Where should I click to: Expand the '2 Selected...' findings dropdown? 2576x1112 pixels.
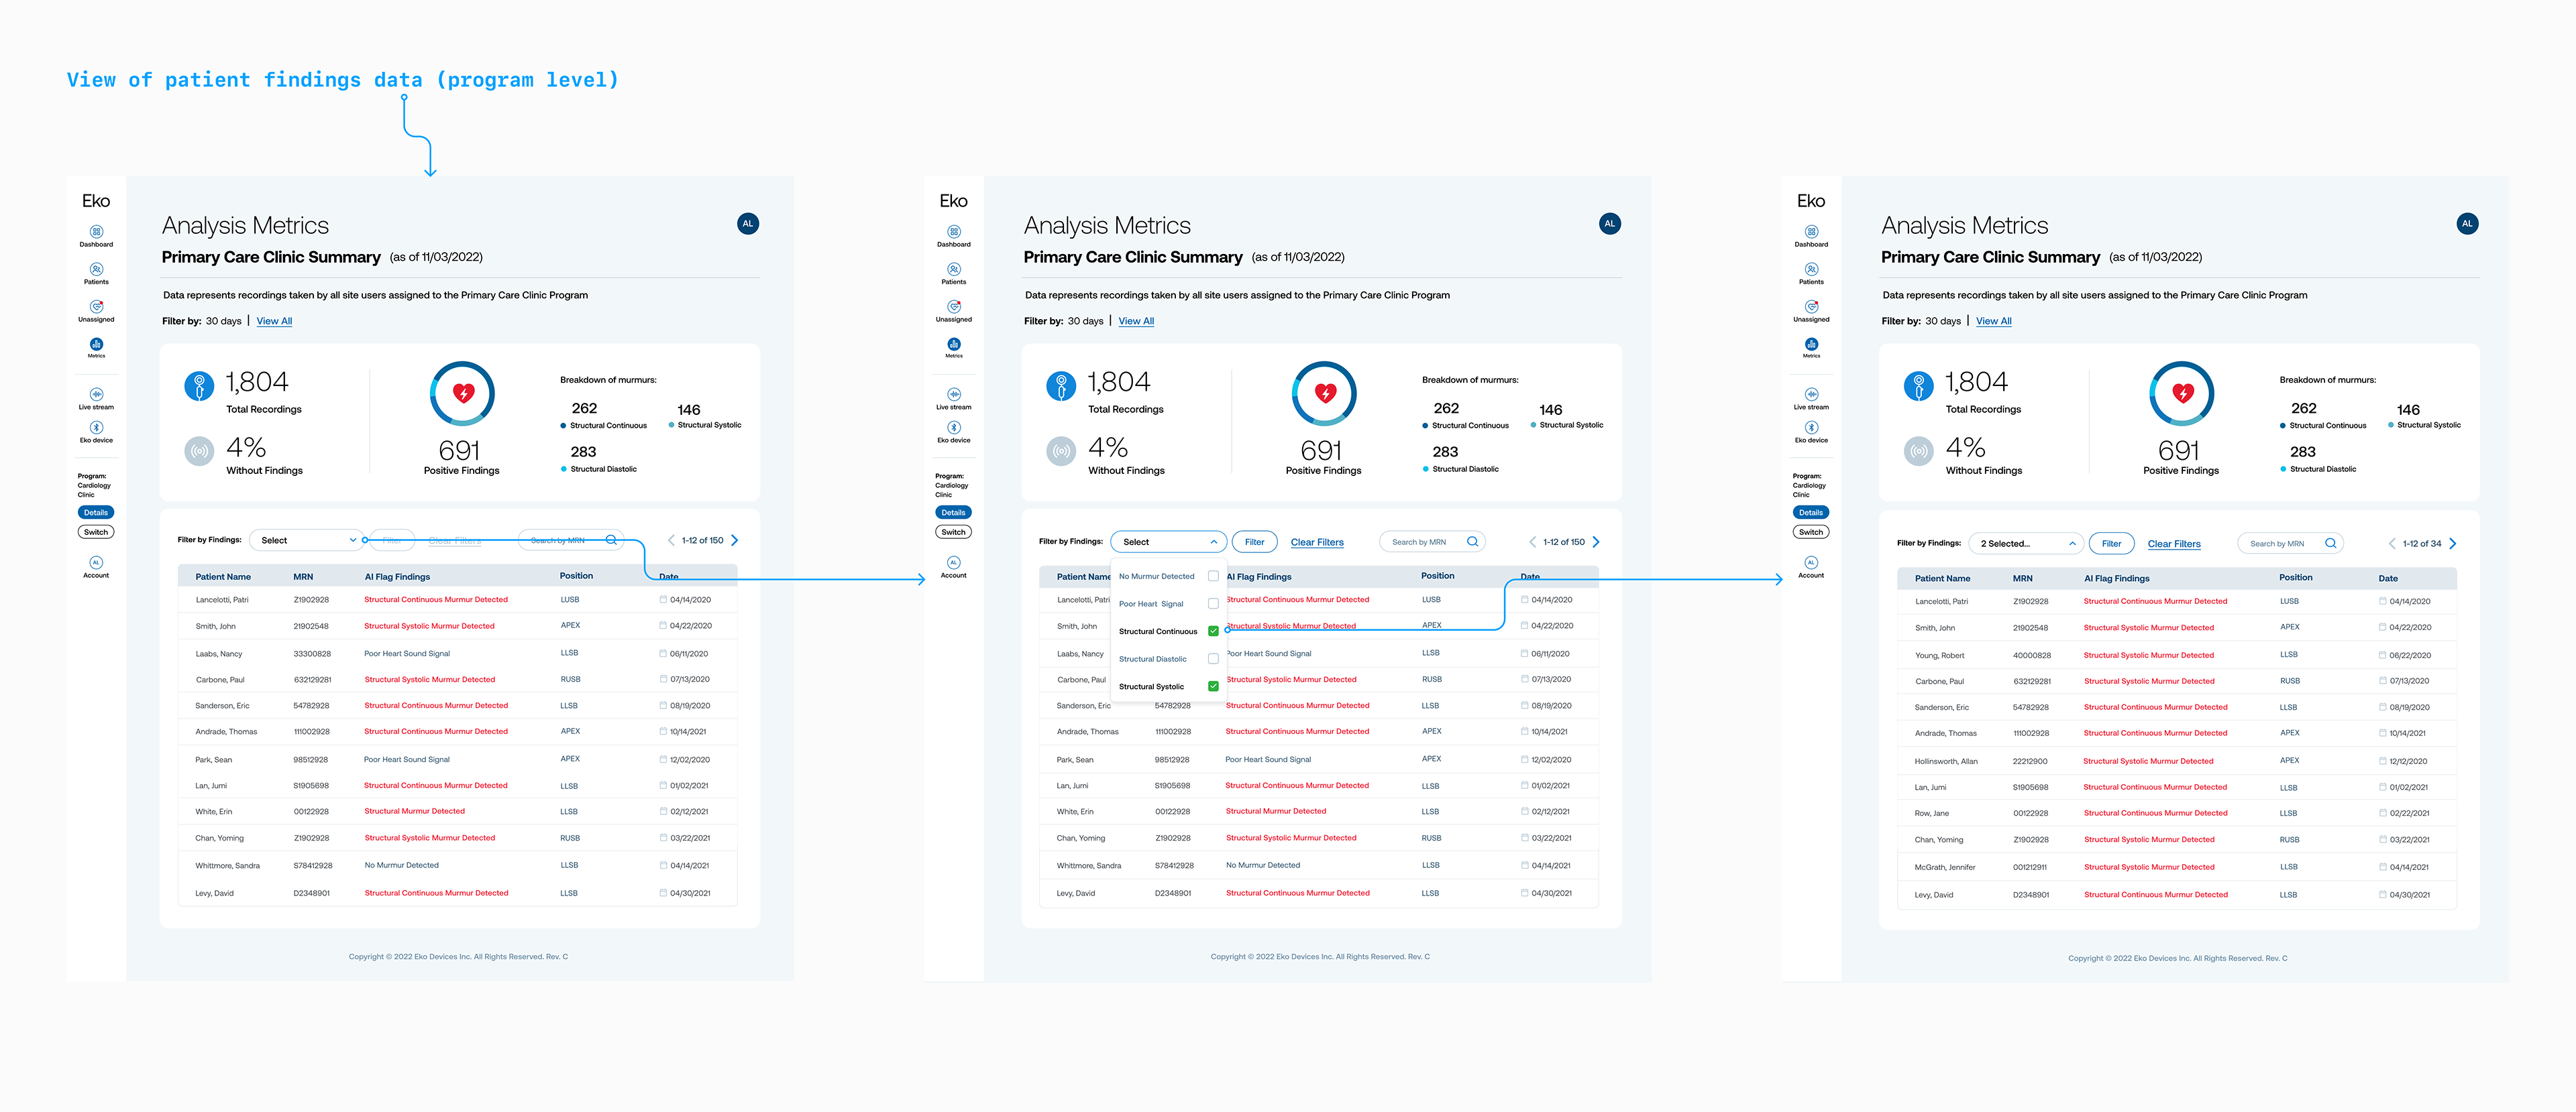pos(2026,544)
